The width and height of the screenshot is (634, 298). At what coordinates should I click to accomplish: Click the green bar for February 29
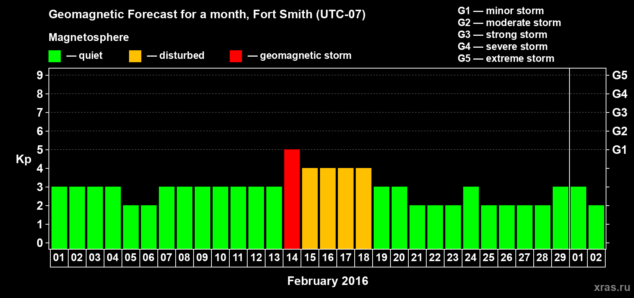(x=561, y=218)
